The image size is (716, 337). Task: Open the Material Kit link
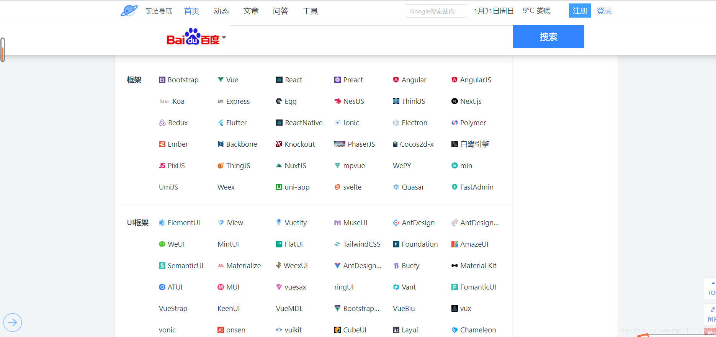point(474,265)
